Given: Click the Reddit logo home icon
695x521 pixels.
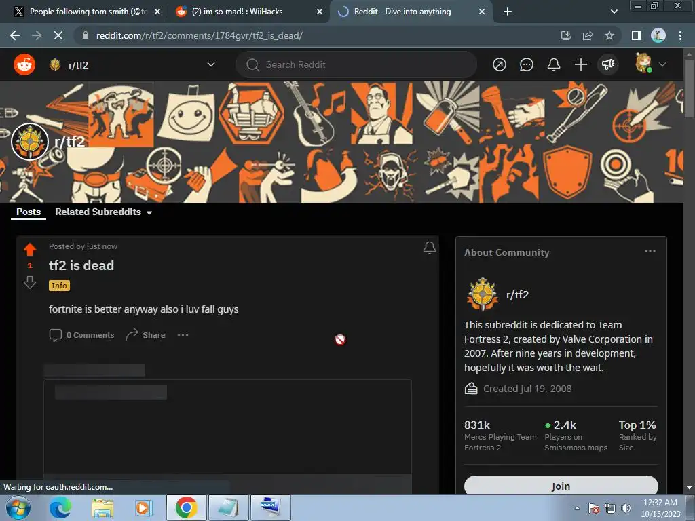Looking at the screenshot, I should pos(24,64).
